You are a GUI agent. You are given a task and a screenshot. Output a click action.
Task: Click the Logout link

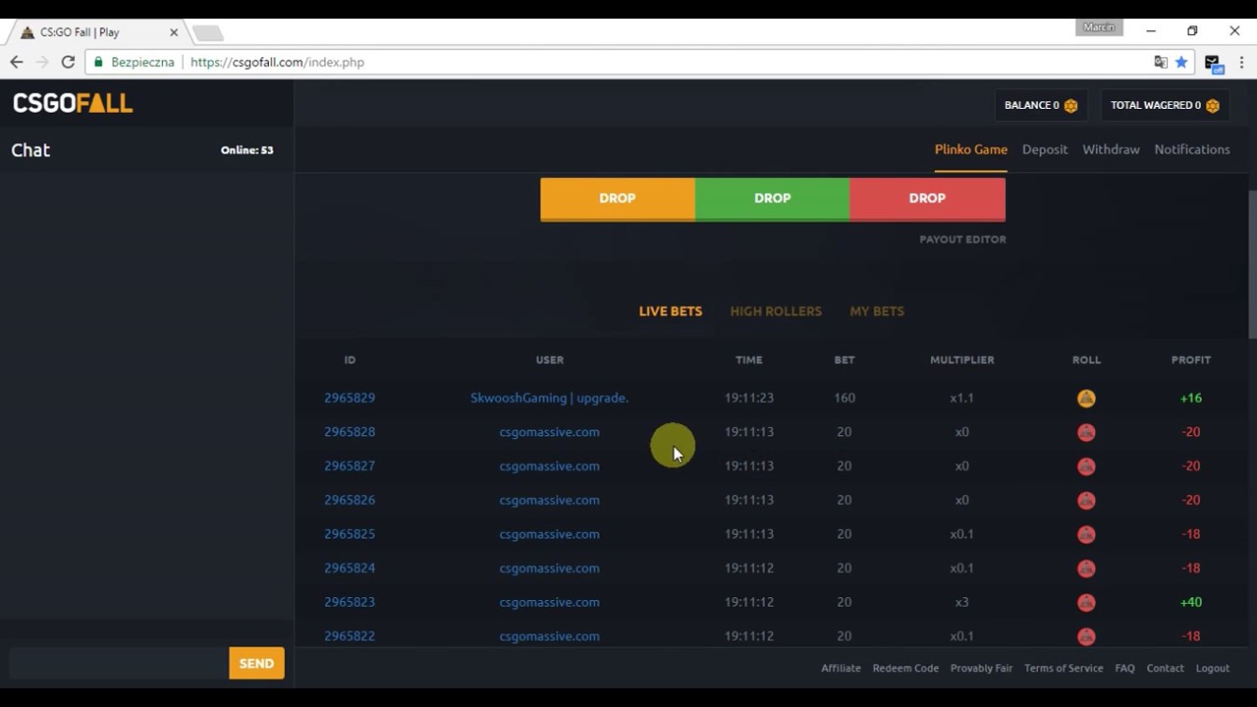click(x=1212, y=668)
